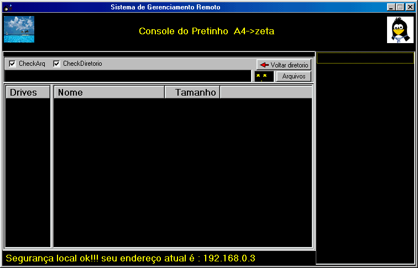This screenshot has height=268, width=418.
Task: Click the black path field below the checkboxes
Action: (x=128, y=76)
